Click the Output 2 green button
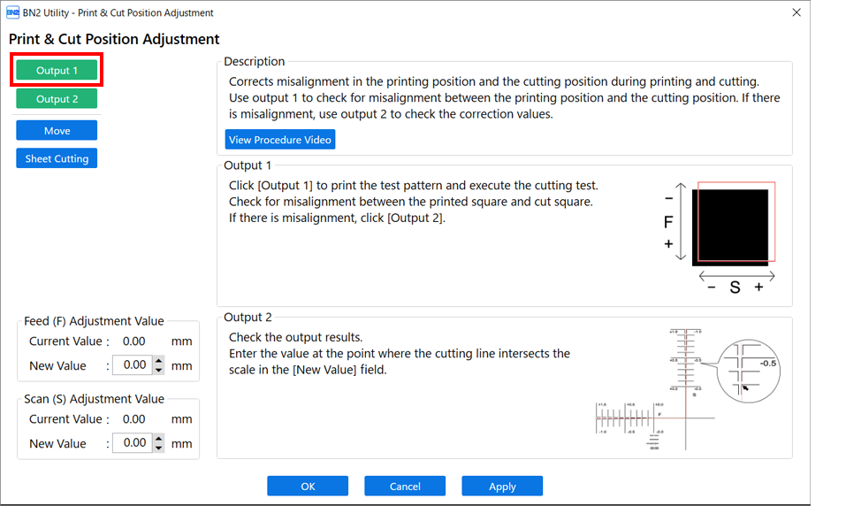 pyautogui.click(x=57, y=99)
